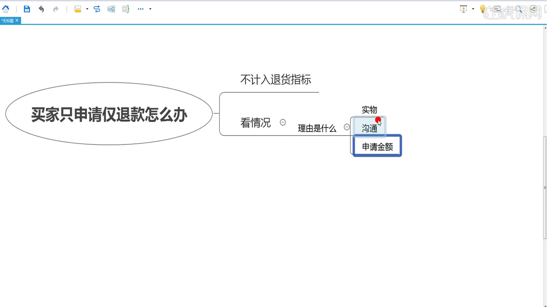Open the search magnifier tool
The height and width of the screenshot is (307, 547).
click(x=519, y=9)
